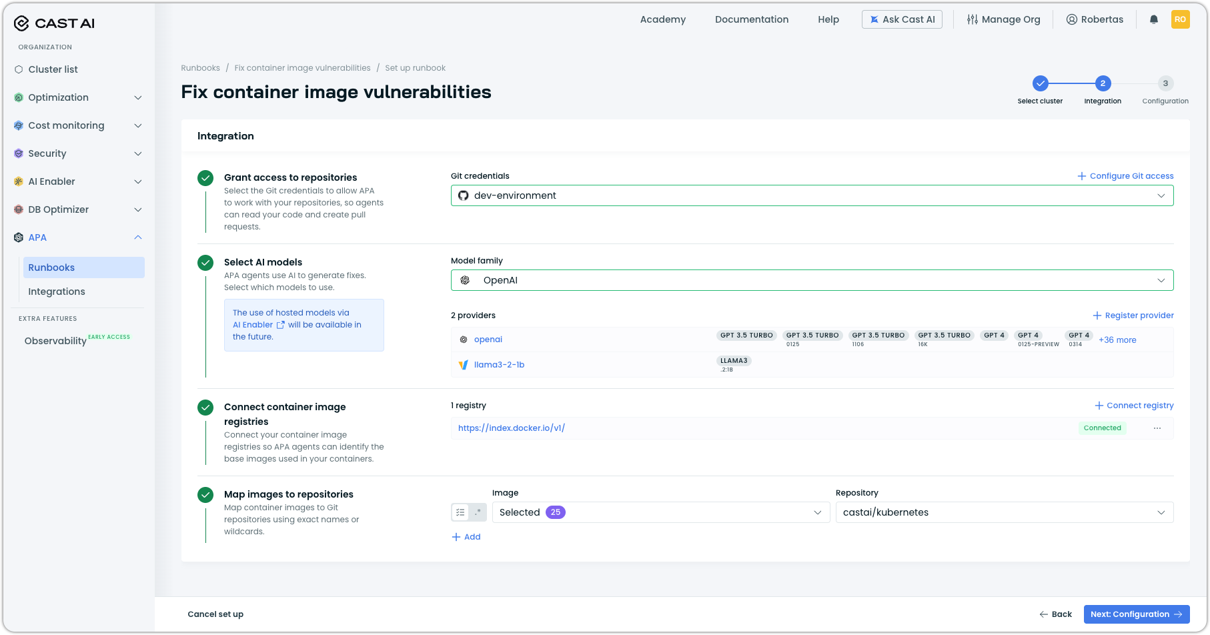This screenshot has height=635, width=1210.
Task: Switch to wildcard regex image mode
Action: [478, 512]
